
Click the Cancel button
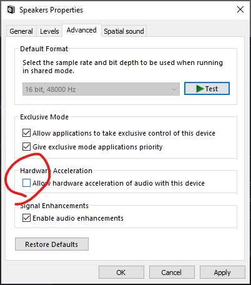coord(172,272)
